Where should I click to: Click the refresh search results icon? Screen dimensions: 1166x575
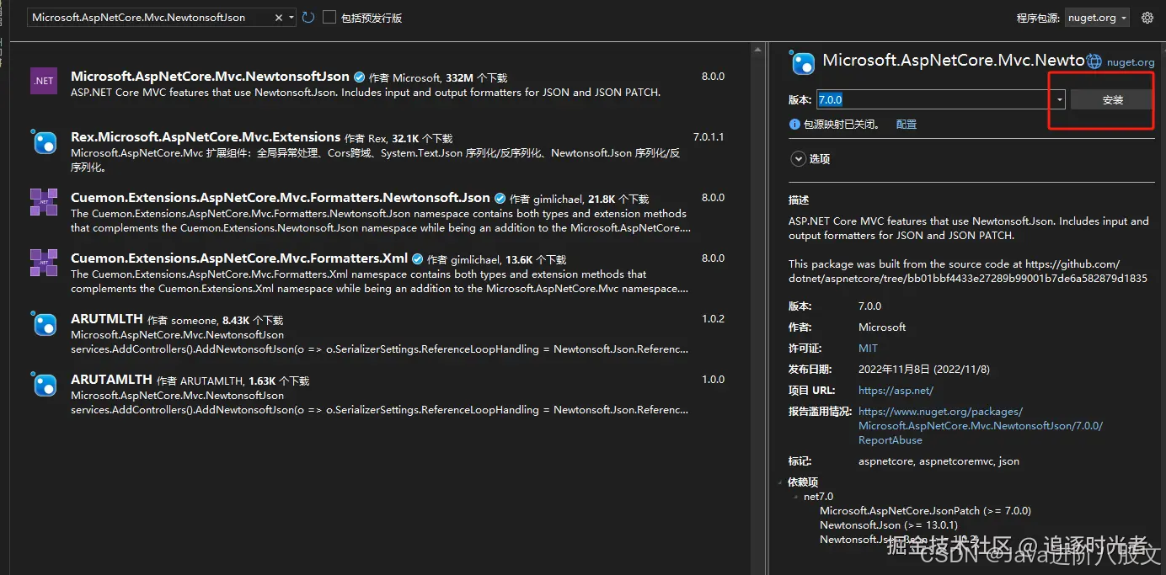point(308,17)
